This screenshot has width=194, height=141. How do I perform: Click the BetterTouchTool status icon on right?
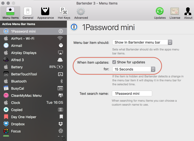click(61, 74)
